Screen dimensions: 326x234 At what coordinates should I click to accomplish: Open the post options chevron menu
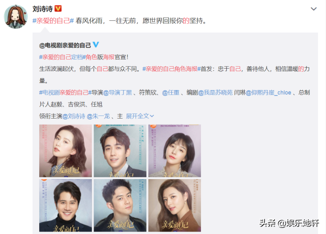click(313, 9)
